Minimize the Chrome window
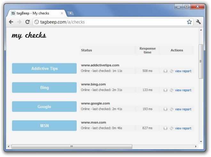This screenshot has width=211, height=157. [x=179, y=7]
